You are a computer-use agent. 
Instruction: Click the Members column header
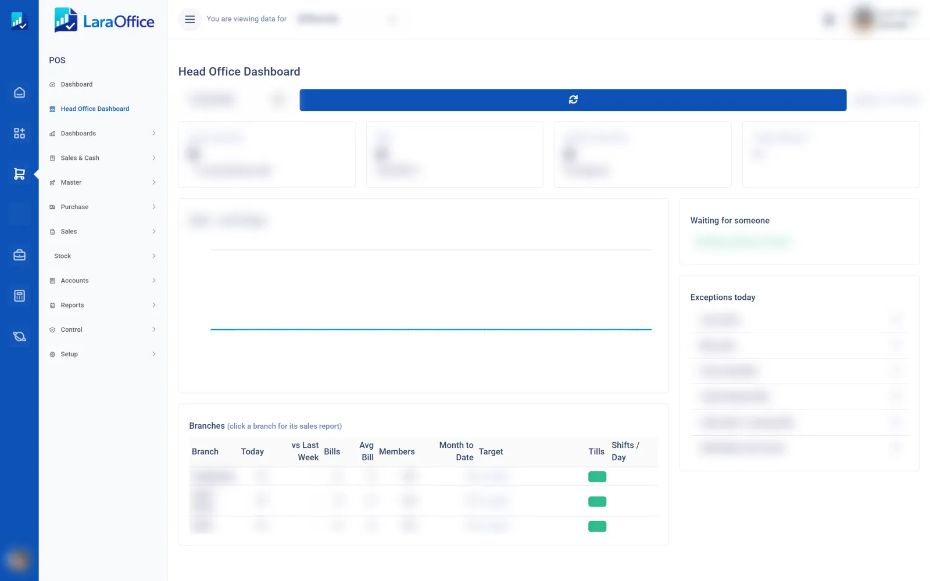[x=397, y=452]
